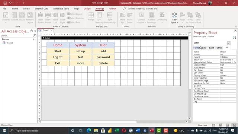Click Insert Right in Rows & Columns
The image size is (238, 134).
(62, 18)
